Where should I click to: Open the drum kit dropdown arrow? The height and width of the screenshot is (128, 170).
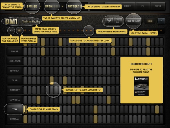click(x=62, y=6)
